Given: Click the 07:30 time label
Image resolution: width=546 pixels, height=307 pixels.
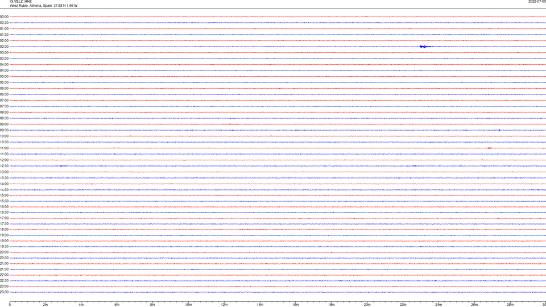Looking at the screenshot, I should coord(4,106).
